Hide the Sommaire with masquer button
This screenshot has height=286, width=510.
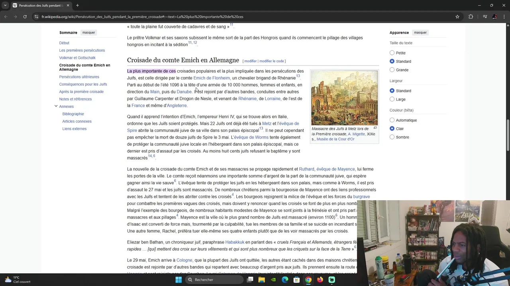coord(89,33)
